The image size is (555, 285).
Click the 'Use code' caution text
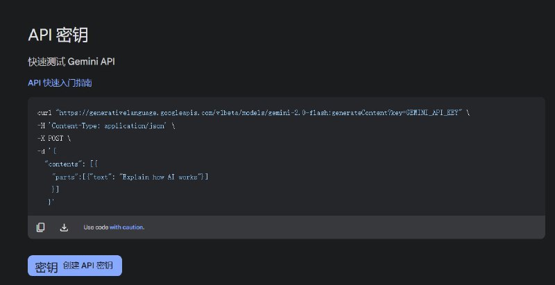(96, 227)
